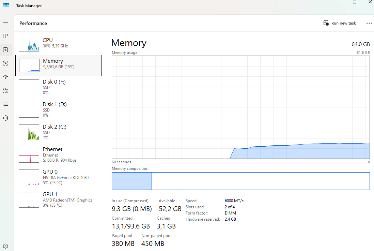Open GPU 1 AMD Radeon Graphics

click(x=58, y=200)
